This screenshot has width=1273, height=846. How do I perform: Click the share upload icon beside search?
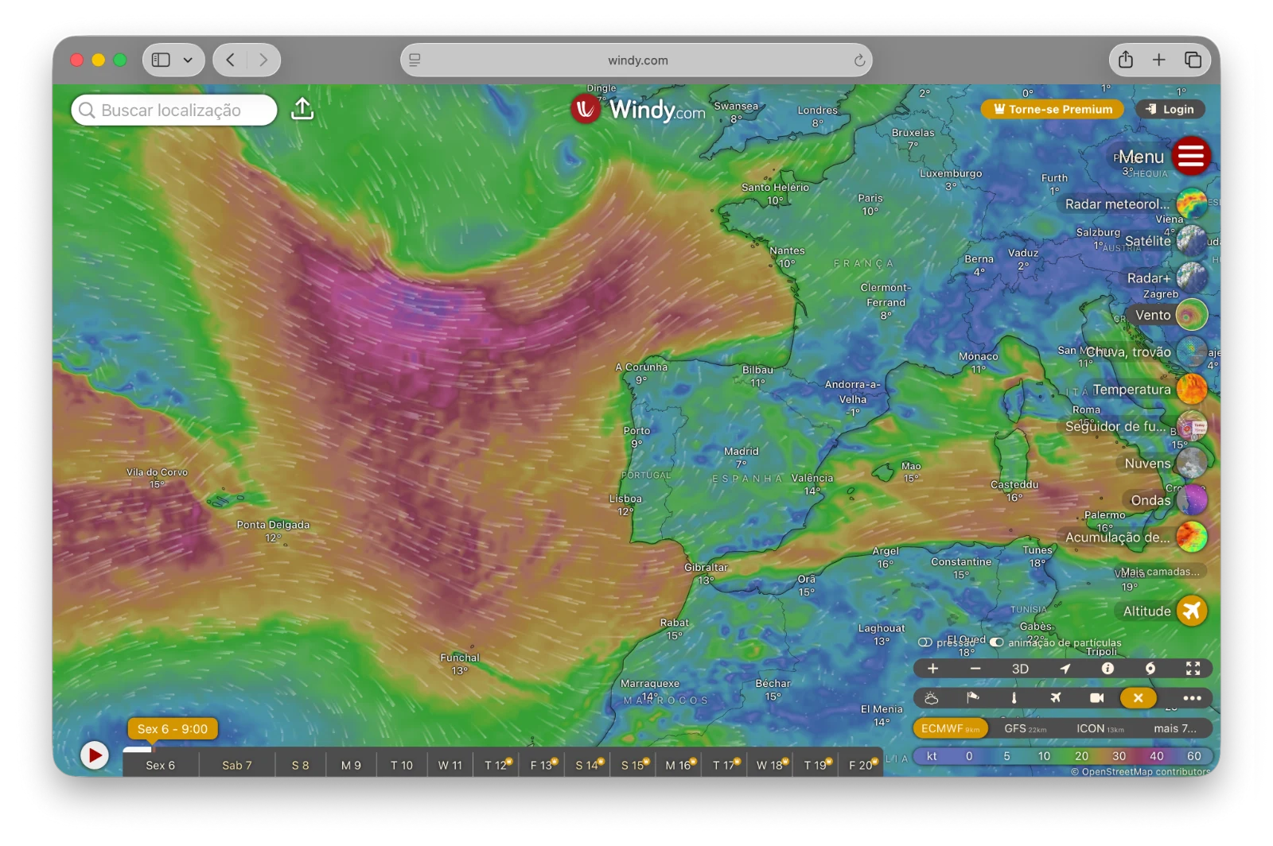302,110
